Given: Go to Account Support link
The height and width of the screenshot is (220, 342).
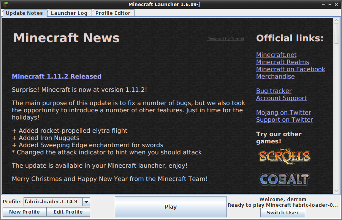Looking at the screenshot, I should pos(281,98).
